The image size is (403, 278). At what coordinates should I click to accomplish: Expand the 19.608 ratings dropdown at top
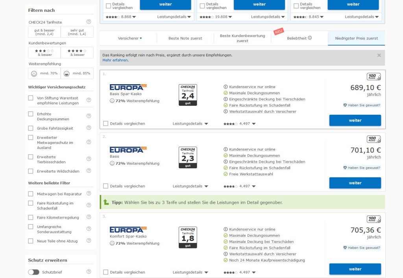tap(216, 17)
